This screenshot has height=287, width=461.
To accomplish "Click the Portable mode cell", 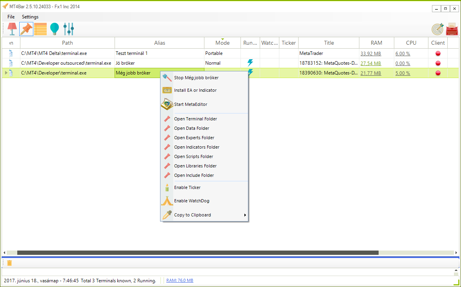I will (222, 53).
